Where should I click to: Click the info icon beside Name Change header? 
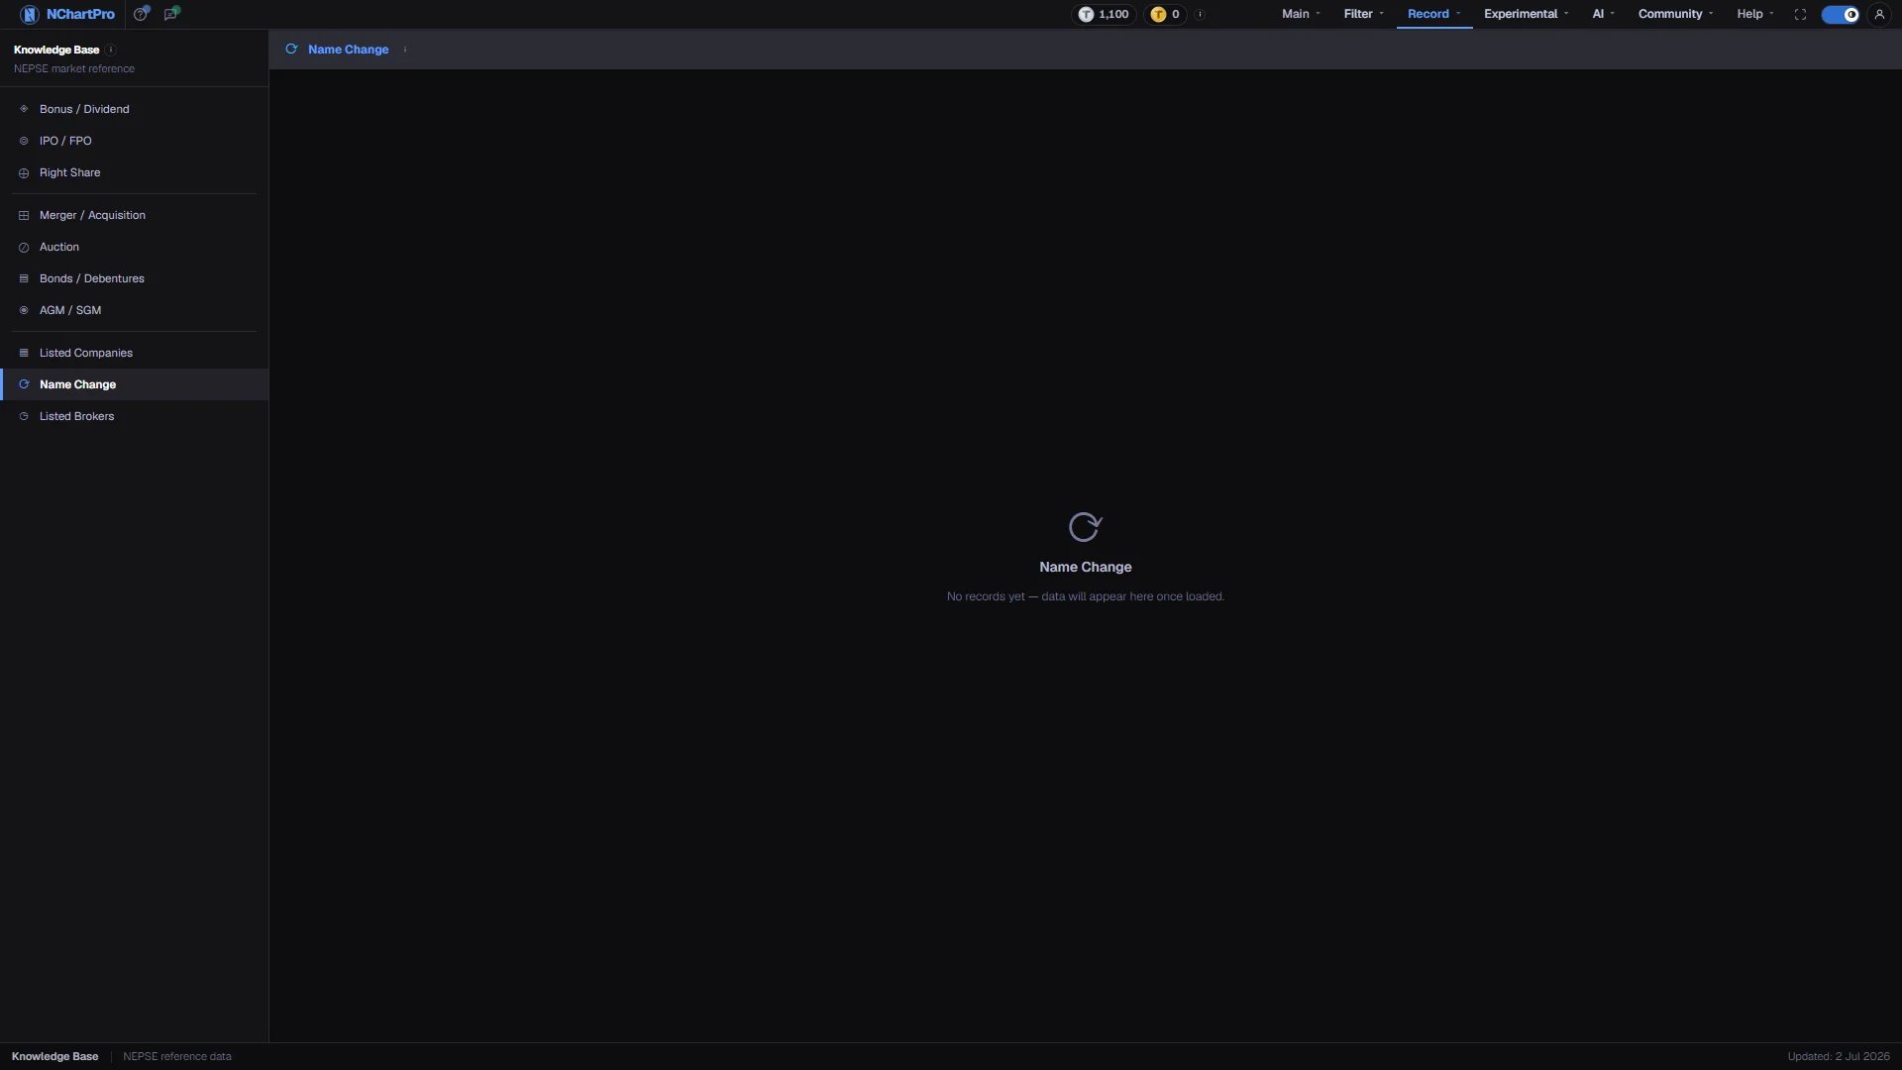pyautogui.click(x=405, y=50)
